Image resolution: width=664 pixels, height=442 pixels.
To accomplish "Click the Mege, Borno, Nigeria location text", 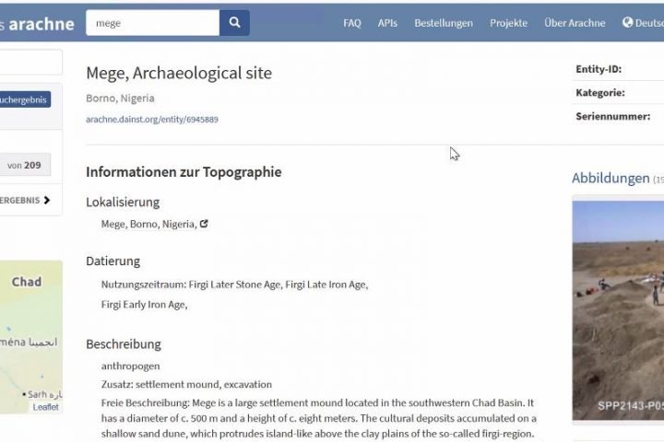I will (x=149, y=224).
